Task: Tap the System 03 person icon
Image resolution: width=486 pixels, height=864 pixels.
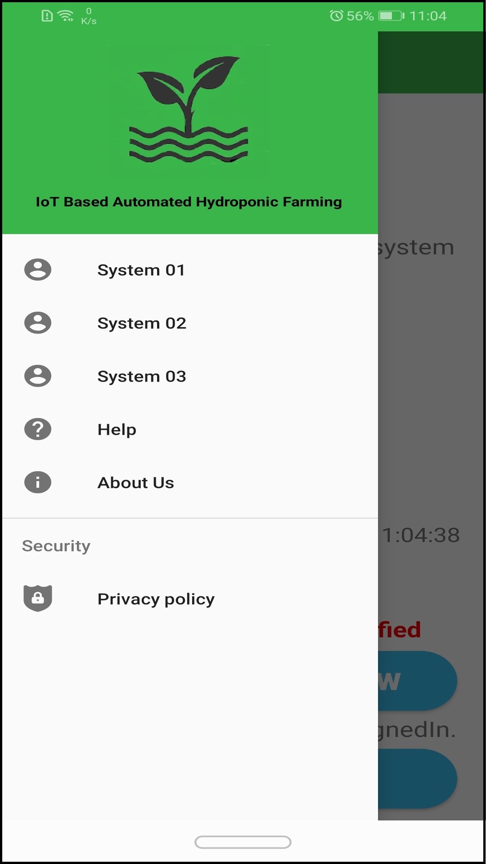Action: pos(37,376)
